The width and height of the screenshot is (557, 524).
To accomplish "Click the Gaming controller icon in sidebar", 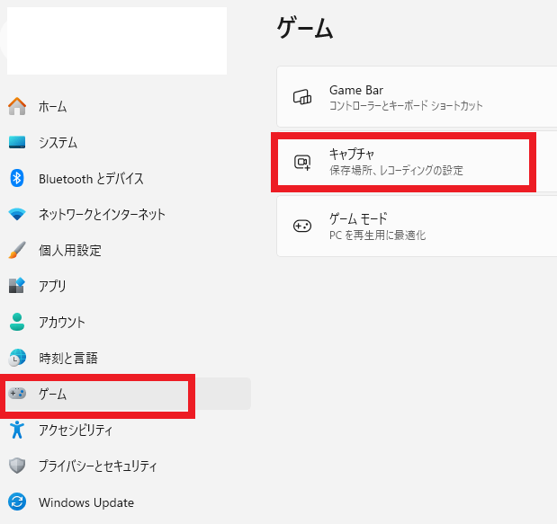I will (17, 394).
